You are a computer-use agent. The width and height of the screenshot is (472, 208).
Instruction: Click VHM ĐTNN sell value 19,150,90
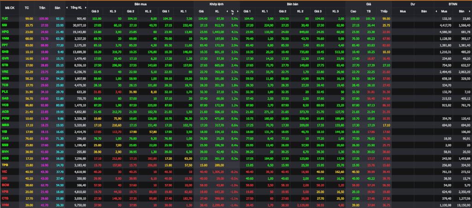(x=464, y=204)
